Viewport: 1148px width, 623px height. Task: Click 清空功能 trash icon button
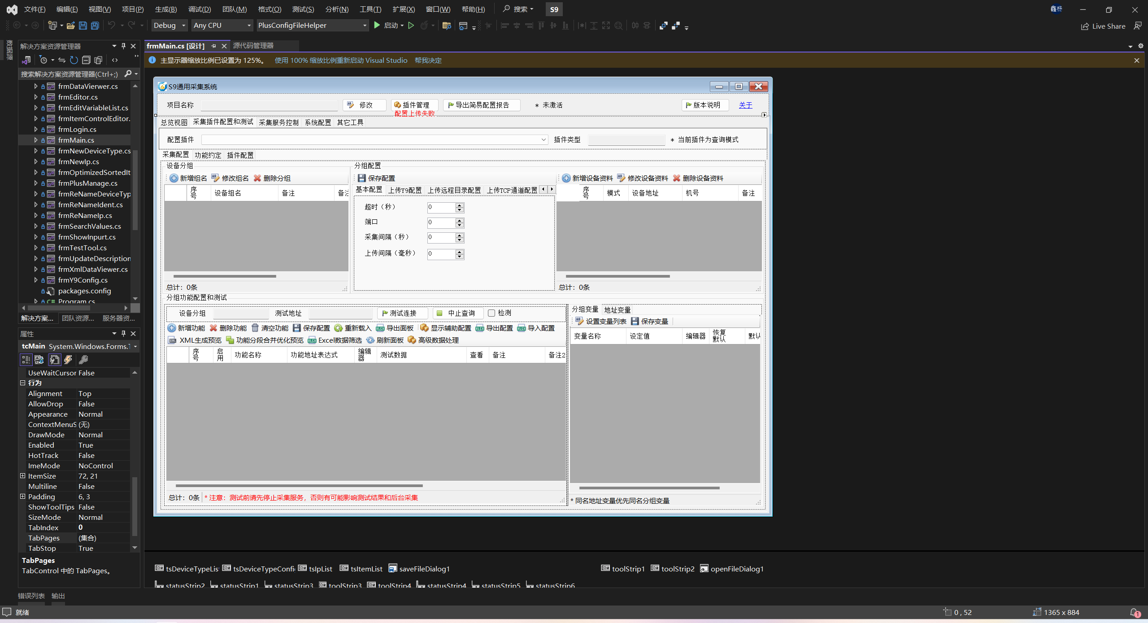tap(270, 328)
